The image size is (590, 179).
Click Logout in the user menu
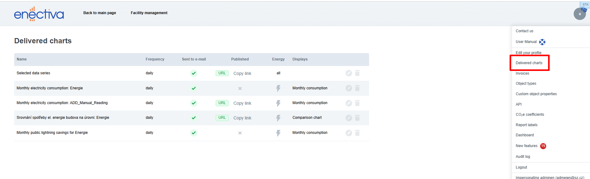521,167
